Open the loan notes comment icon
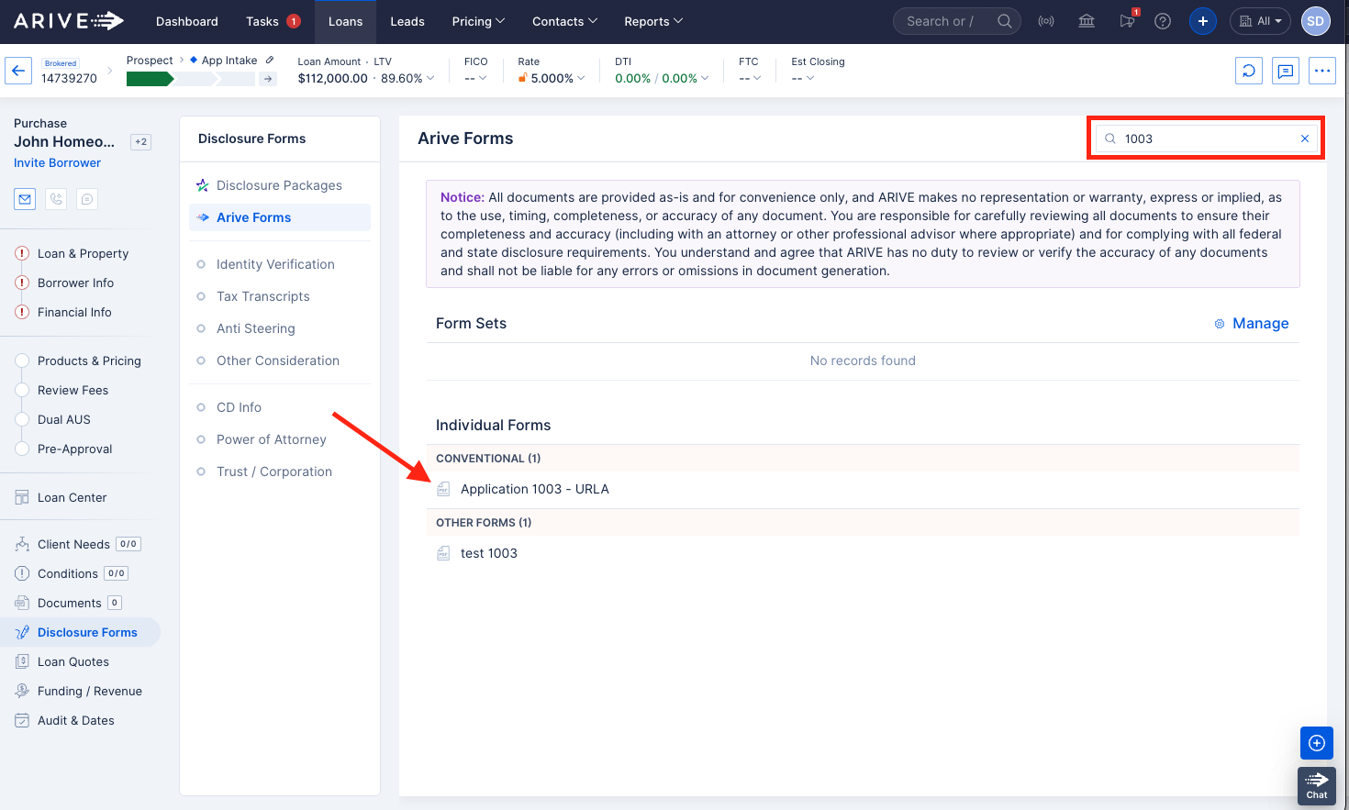The image size is (1349, 810). 1286,71
